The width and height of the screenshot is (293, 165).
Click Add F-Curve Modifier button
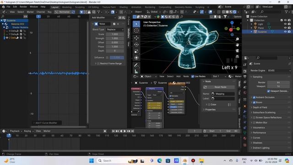(x=46, y=123)
